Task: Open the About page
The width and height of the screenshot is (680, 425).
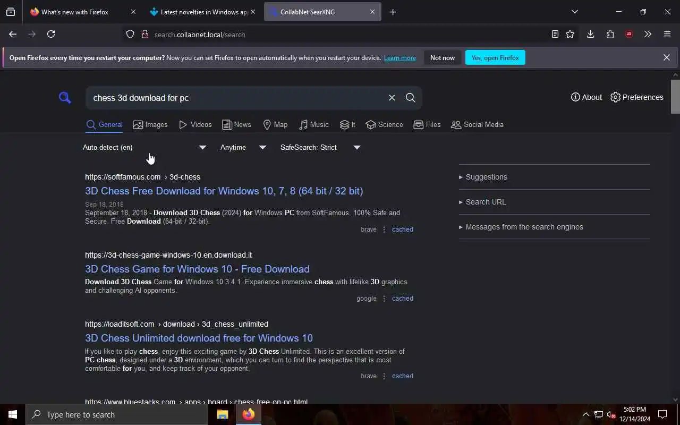Action: [586, 97]
